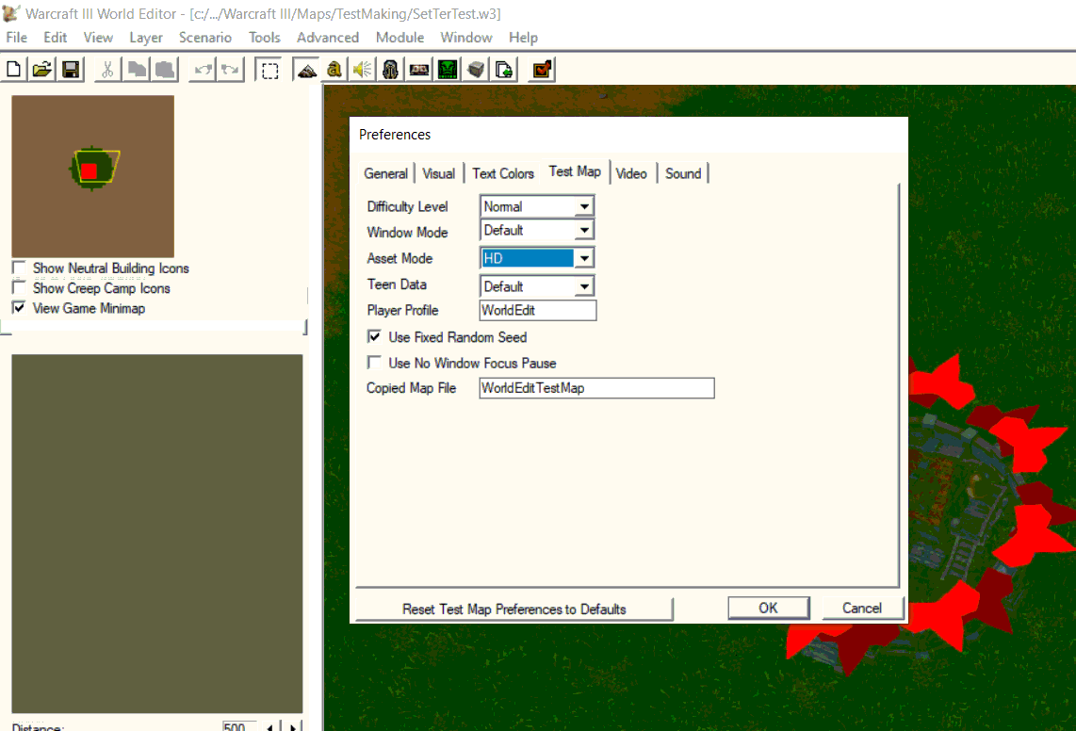
Task: Check Use No Window Focus Pause
Action: coord(375,363)
